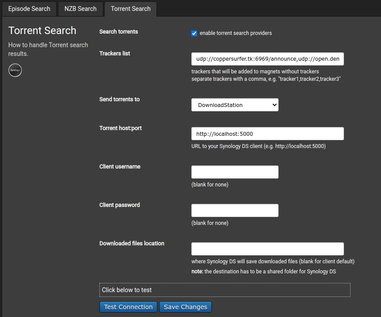Click the Synology logo icon
This screenshot has height=317, width=381.
[15, 70]
